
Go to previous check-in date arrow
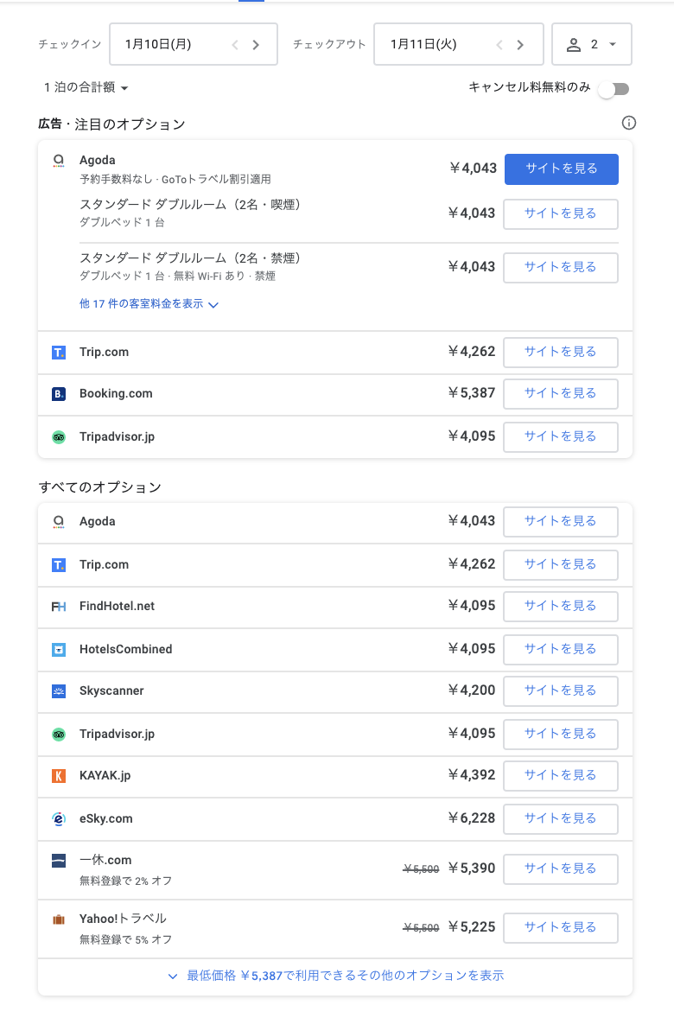click(x=235, y=45)
